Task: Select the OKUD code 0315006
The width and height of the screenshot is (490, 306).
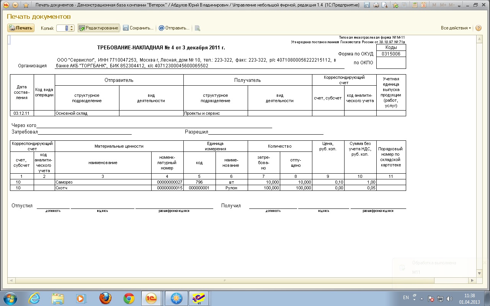Action: coord(391,54)
